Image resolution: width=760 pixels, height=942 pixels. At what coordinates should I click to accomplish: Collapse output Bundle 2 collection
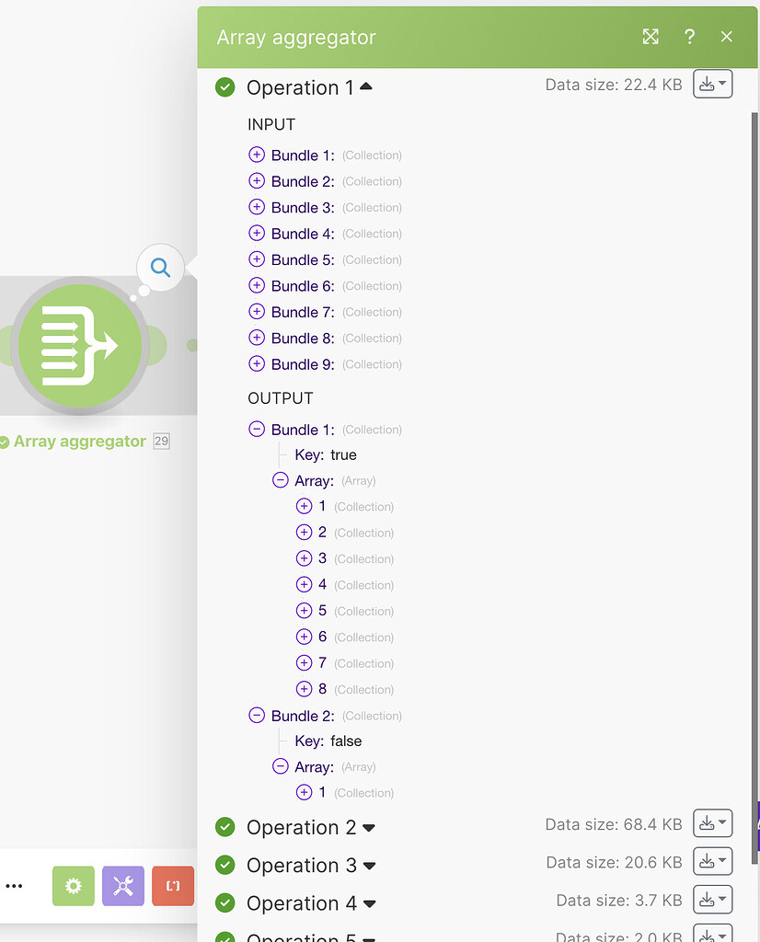pyautogui.click(x=257, y=715)
